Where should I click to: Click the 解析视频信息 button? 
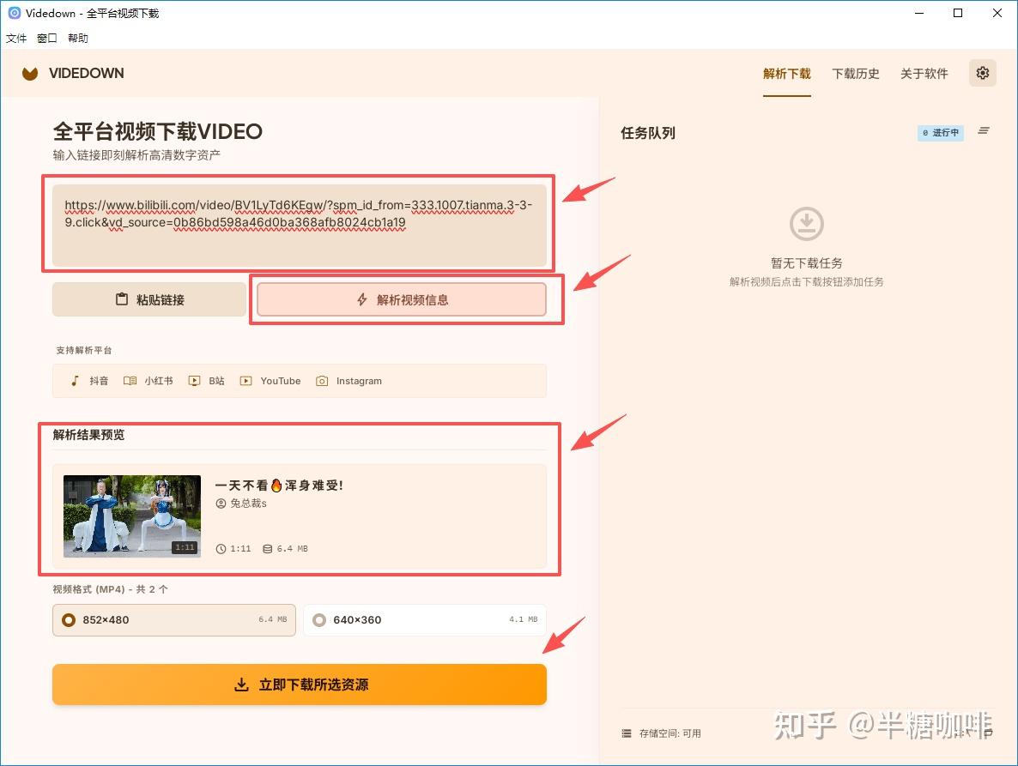point(401,299)
